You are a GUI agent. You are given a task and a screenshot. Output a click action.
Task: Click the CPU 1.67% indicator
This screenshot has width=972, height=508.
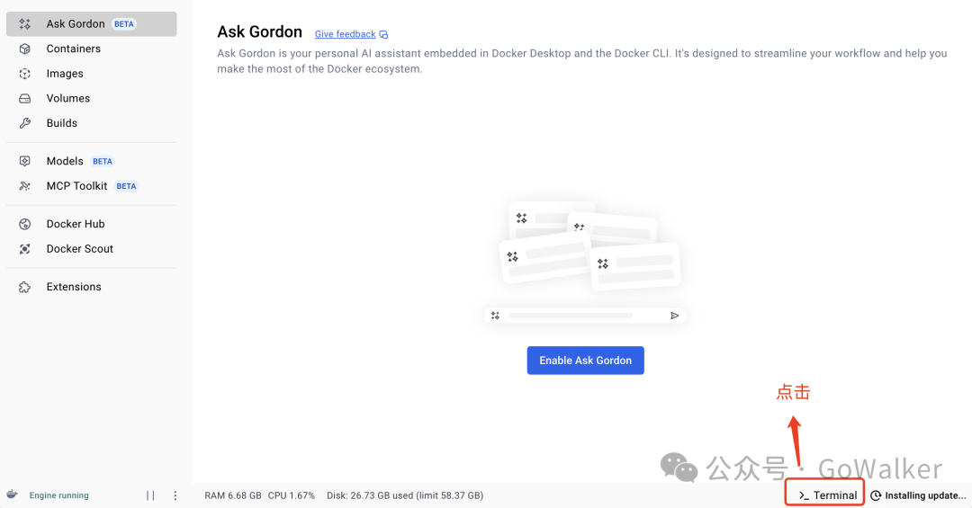point(292,495)
